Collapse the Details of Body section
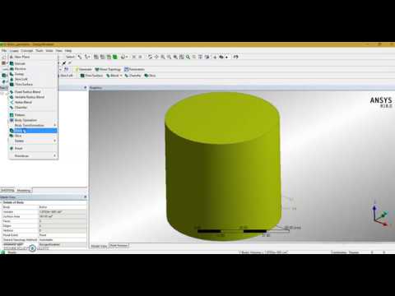Viewport: 395px width, 296px height. pyautogui.click(x=2, y=202)
